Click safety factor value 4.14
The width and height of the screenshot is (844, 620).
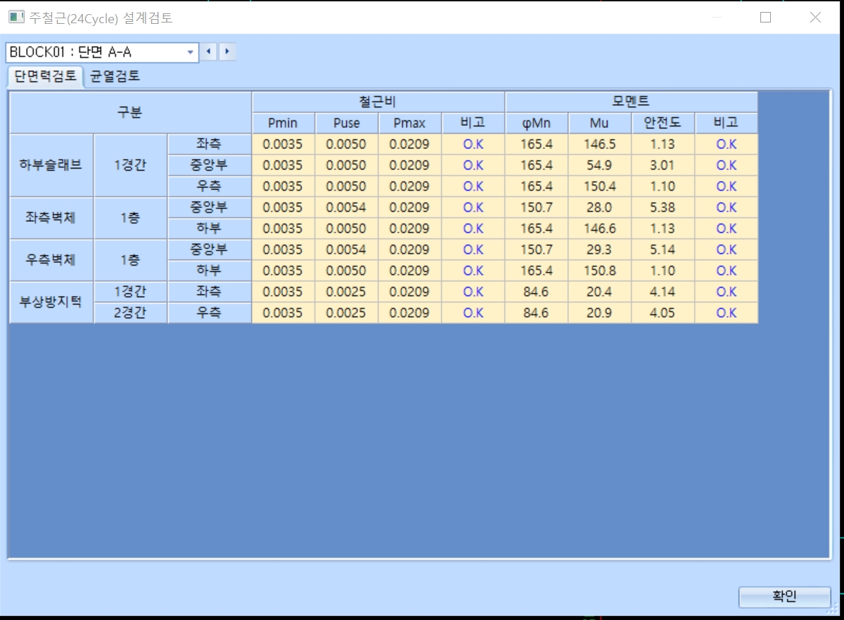click(663, 292)
